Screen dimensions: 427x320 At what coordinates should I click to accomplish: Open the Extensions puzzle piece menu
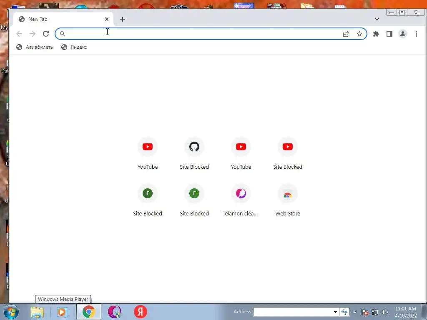click(376, 34)
